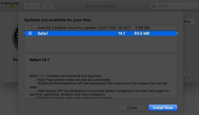Click the Software Update gear icon

[16, 37]
